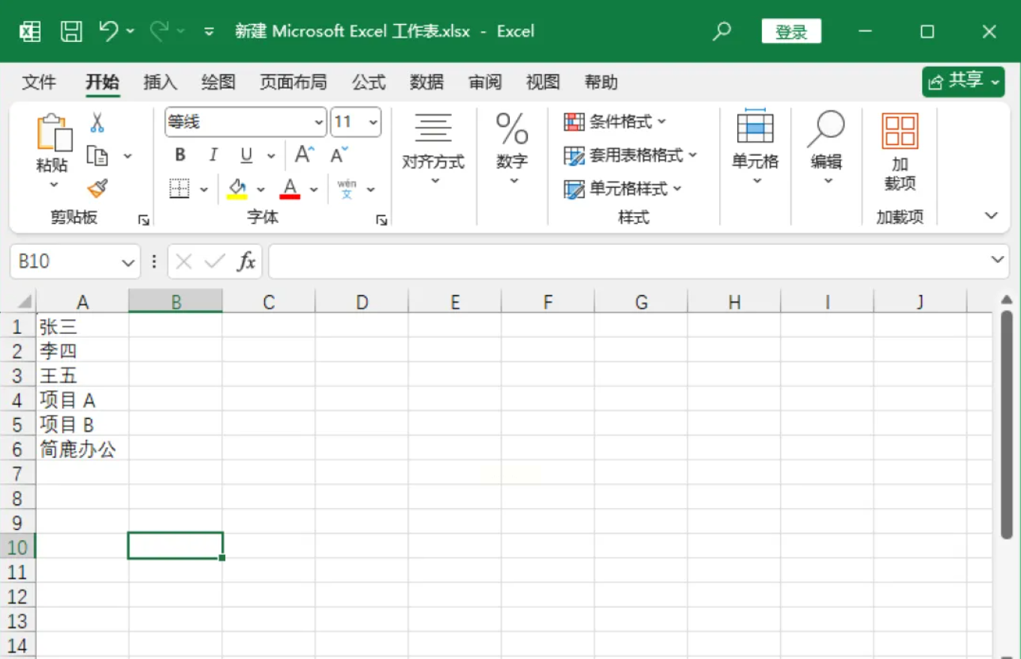The image size is (1021, 659).
Task: Click the Cut scissors icon
Action: click(97, 122)
